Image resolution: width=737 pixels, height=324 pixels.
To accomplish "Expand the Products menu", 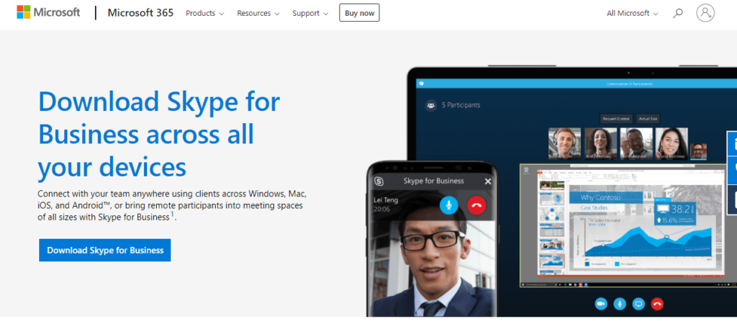I will pyautogui.click(x=205, y=13).
